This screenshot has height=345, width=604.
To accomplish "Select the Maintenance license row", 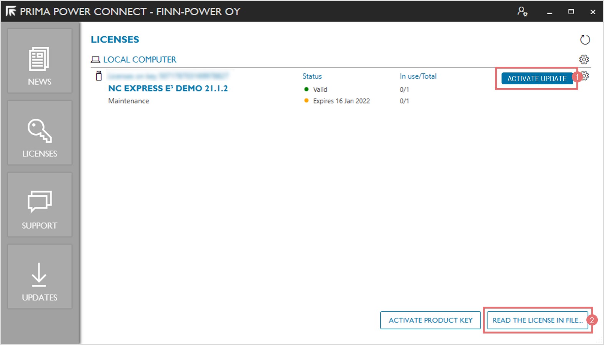I will [x=129, y=101].
